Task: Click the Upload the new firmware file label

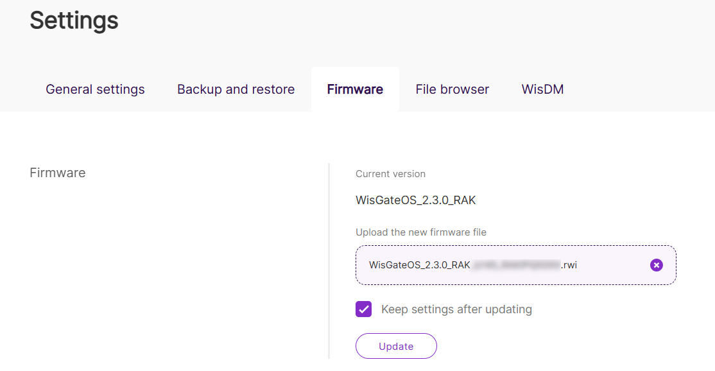Action: click(x=421, y=232)
